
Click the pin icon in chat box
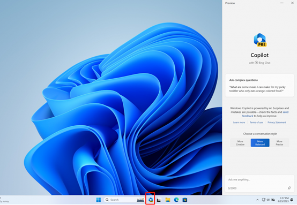(x=289, y=188)
